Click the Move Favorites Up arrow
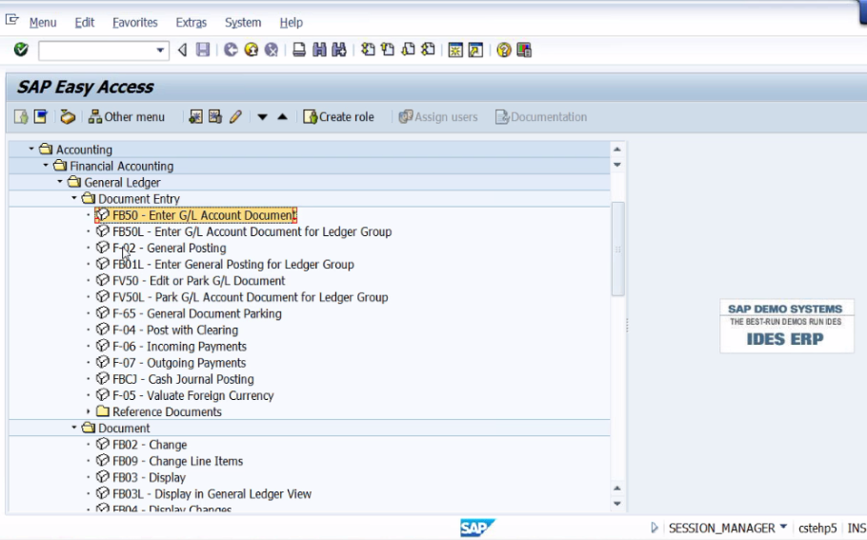The width and height of the screenshot is (867, 540). click(x=283, y=116)
